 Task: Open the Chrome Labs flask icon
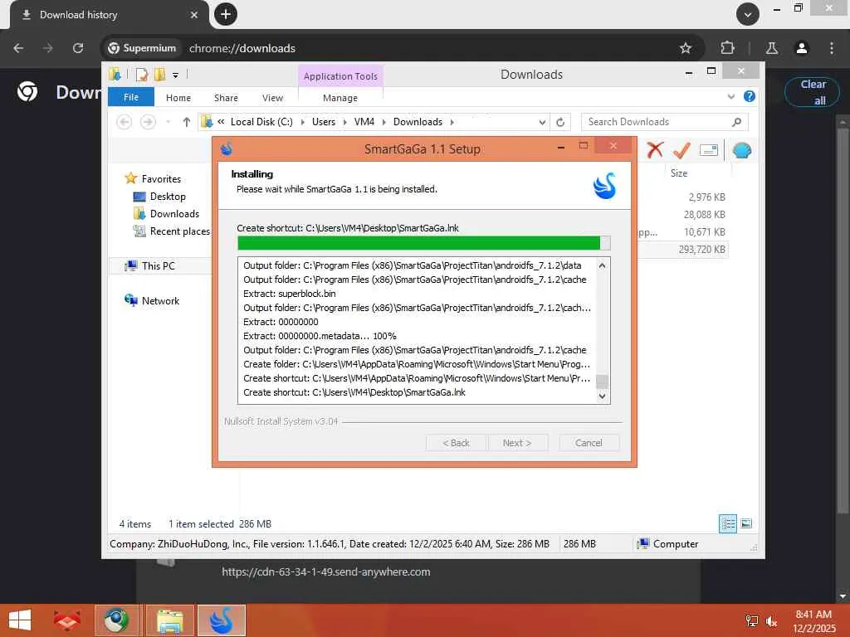(x=772, y=48)
